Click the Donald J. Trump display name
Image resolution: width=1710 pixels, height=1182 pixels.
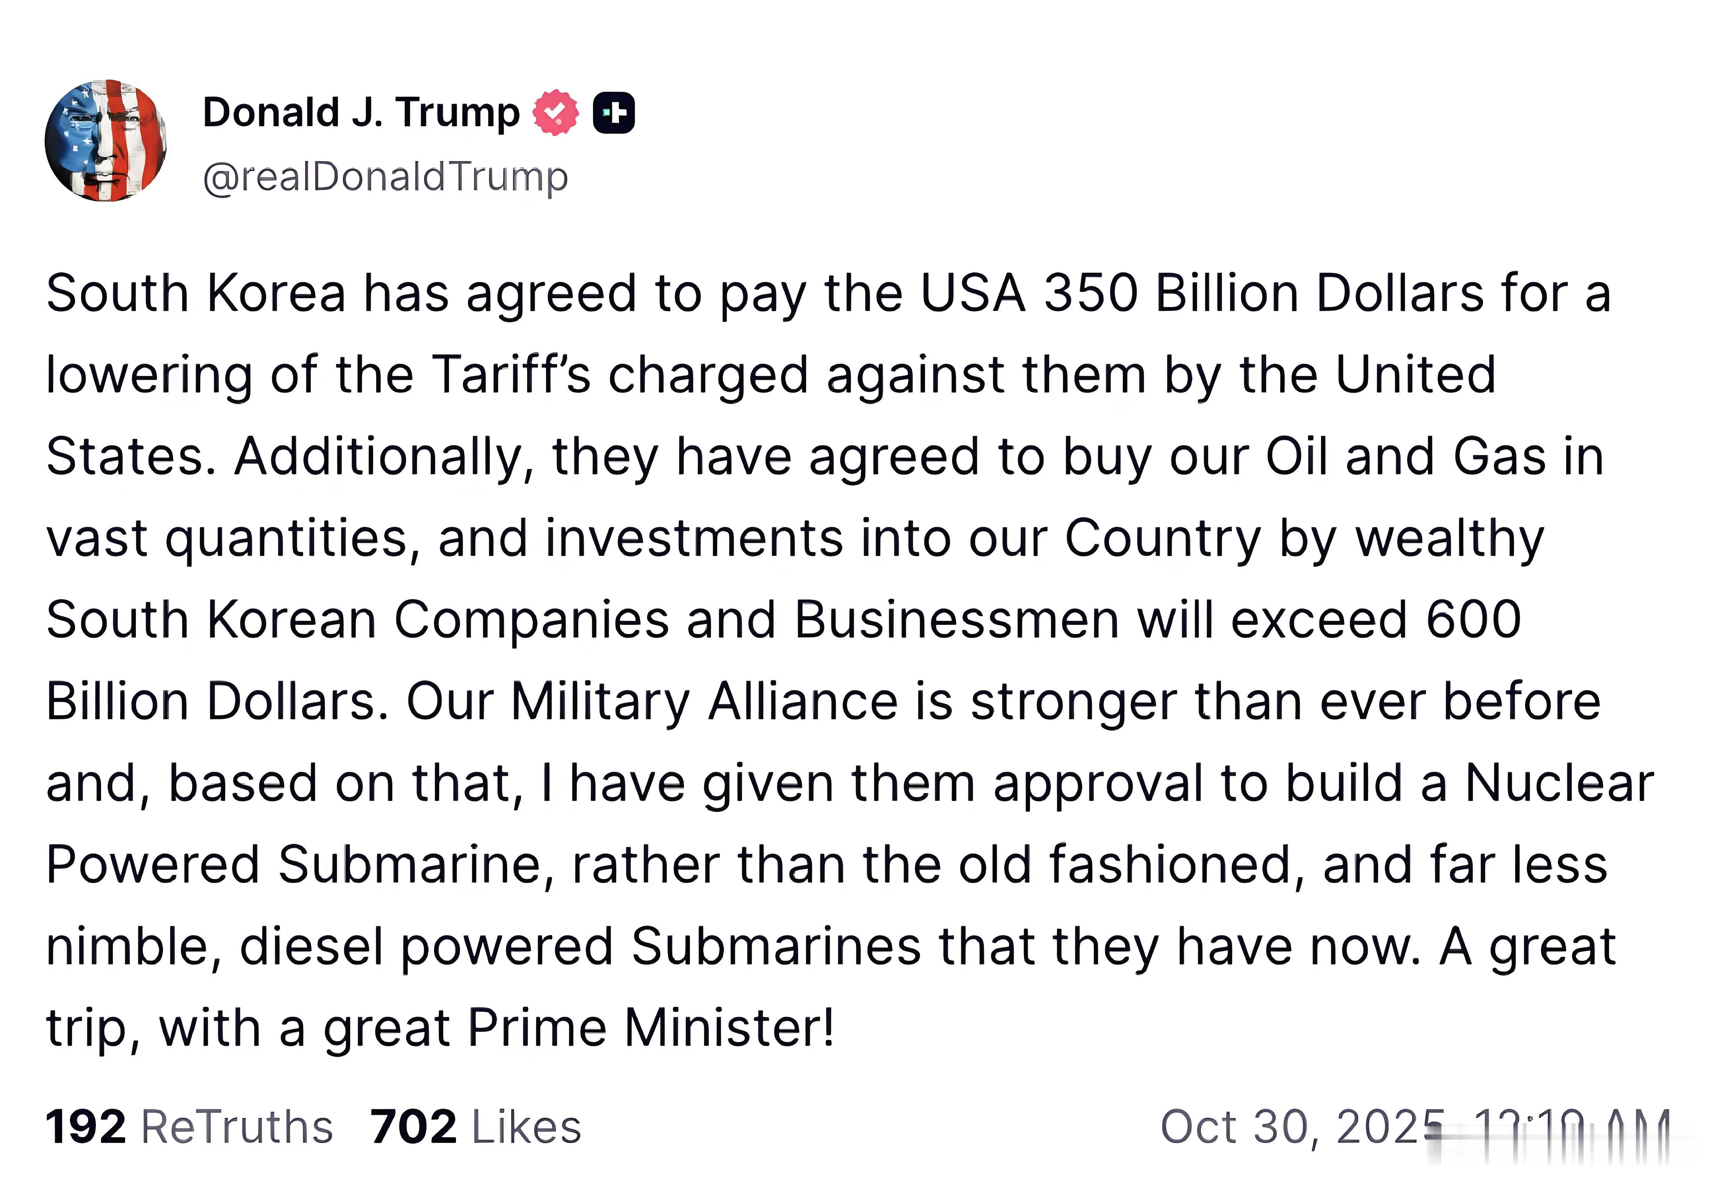point(361,113)
